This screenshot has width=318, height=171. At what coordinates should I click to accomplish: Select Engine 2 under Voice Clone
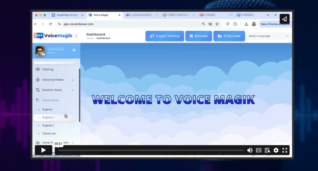click(x=55, y=117)
